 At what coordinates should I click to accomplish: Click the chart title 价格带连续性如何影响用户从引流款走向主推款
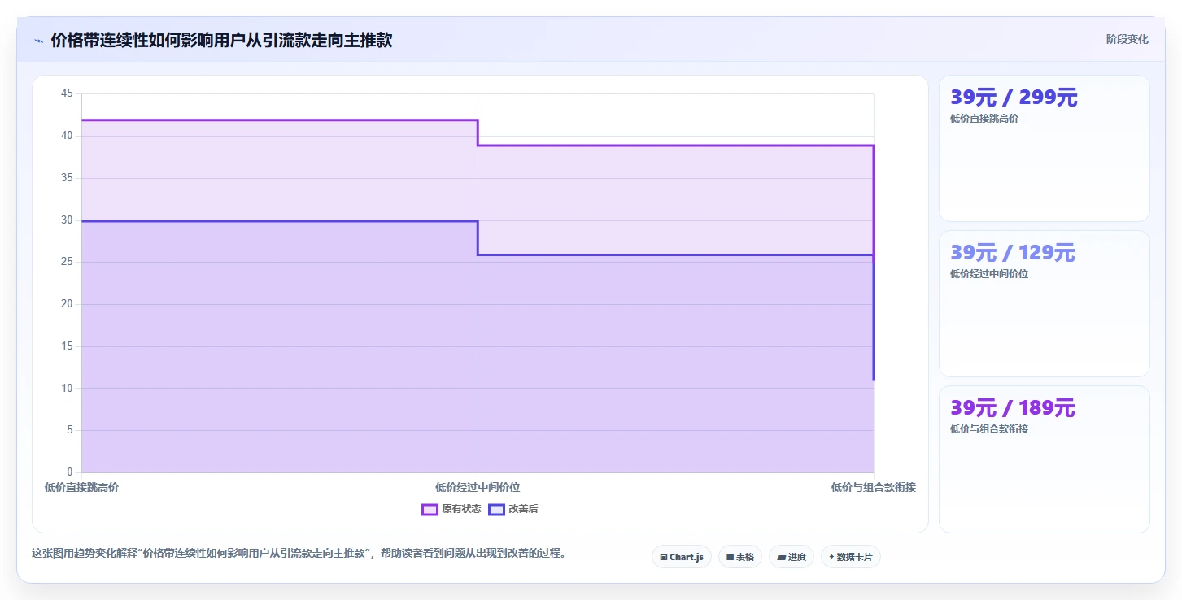221,41
